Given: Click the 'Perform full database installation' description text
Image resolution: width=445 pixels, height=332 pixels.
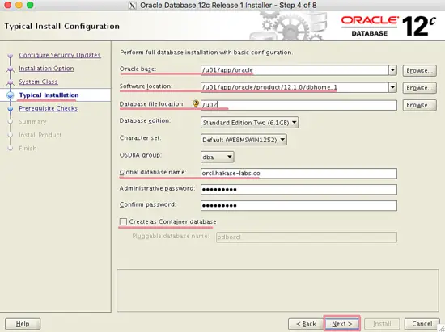Looking at the screenshot, I should 206,53.
